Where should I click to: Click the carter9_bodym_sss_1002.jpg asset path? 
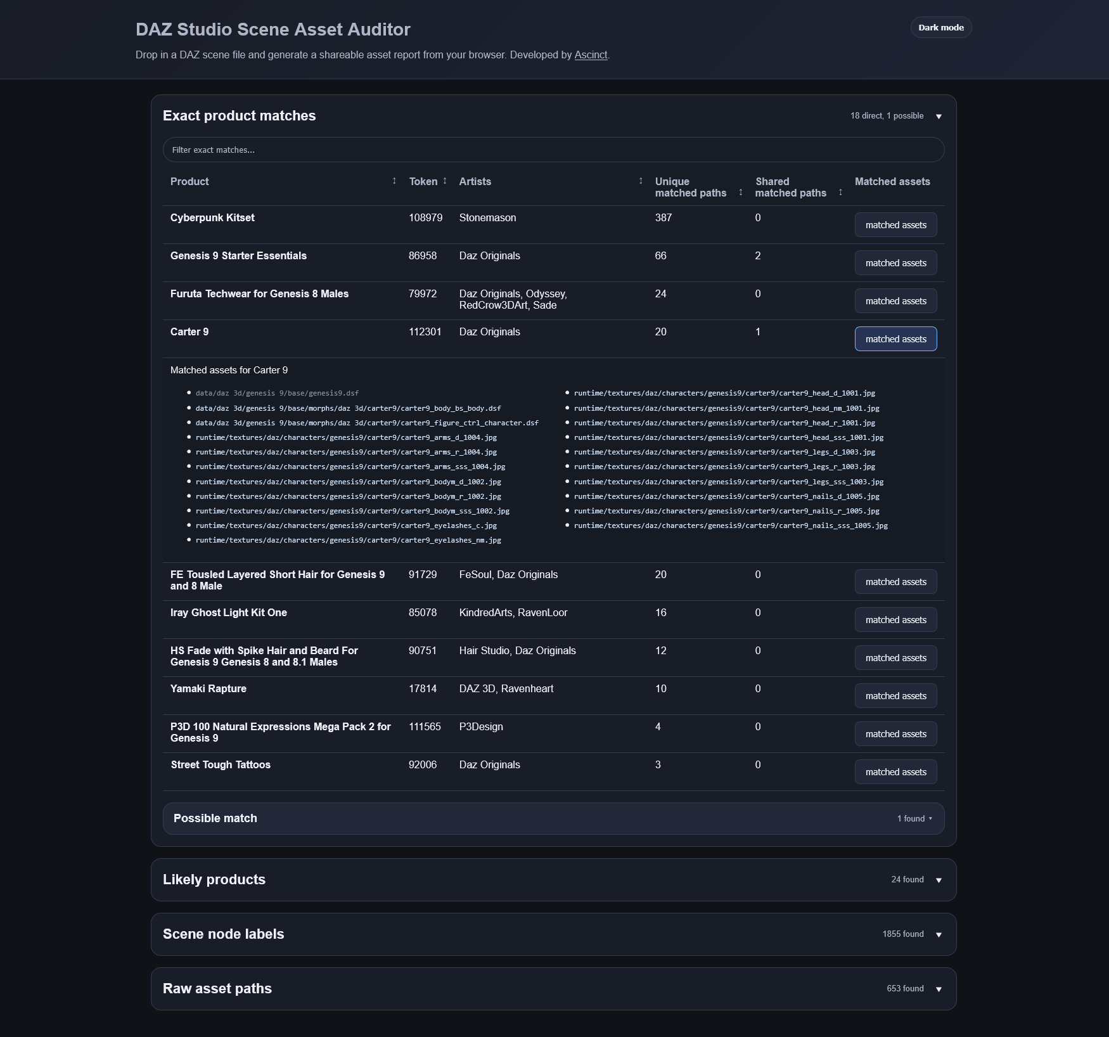[352, 511]
